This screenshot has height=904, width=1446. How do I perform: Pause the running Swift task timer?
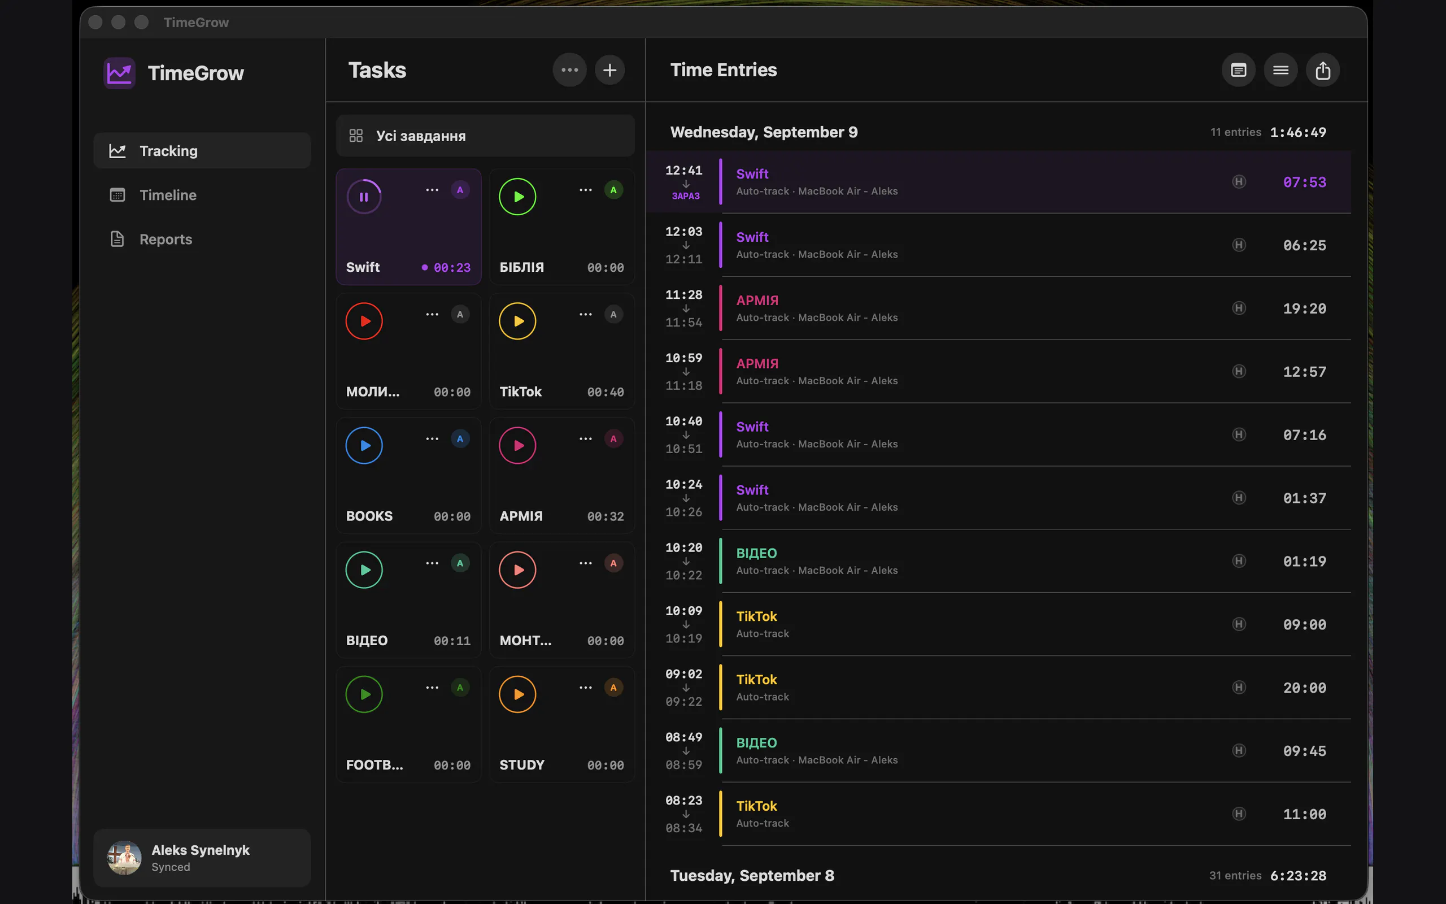364,197
